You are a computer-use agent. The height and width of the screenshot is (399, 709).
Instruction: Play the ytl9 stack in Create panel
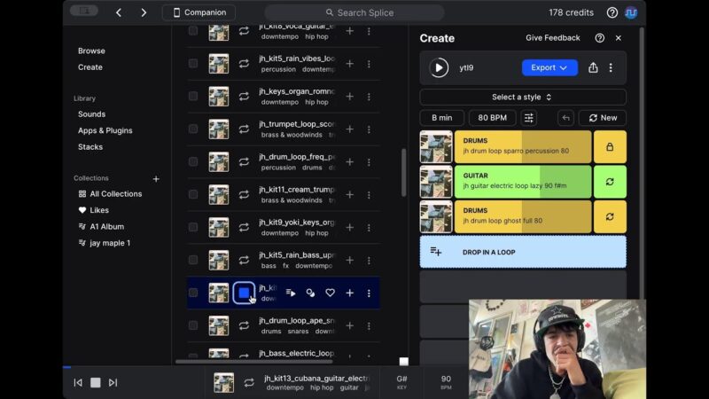[x=439, y=67]
